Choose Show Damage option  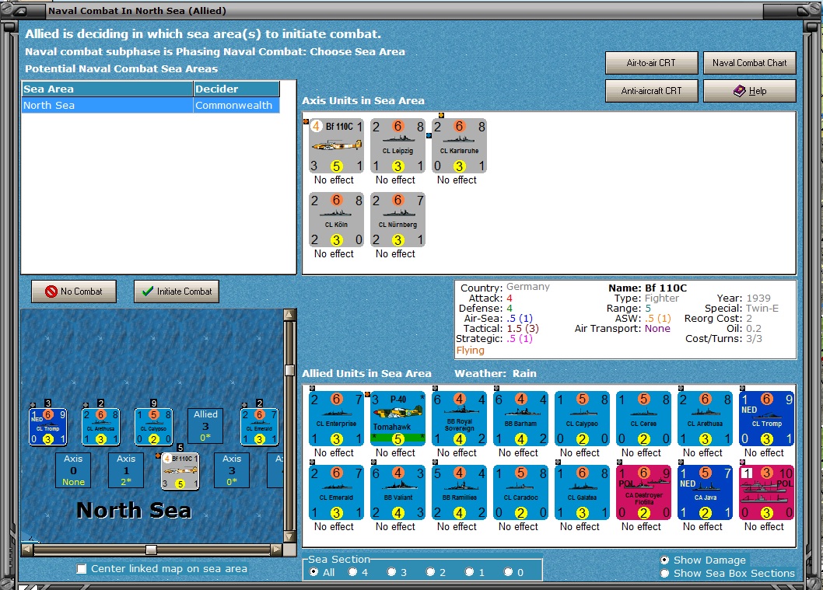[x=664, y=560]
